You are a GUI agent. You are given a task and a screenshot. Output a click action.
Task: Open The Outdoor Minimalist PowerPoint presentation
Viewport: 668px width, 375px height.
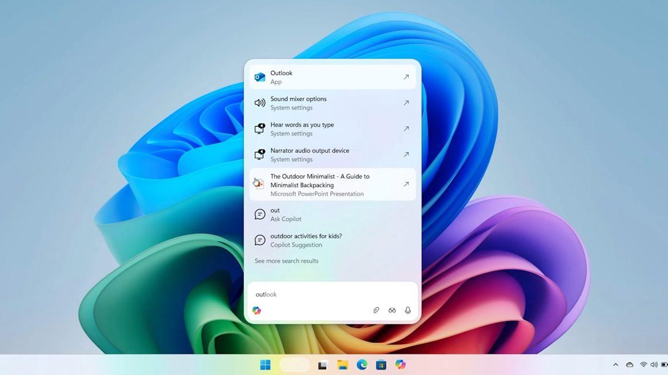point(332,184)
